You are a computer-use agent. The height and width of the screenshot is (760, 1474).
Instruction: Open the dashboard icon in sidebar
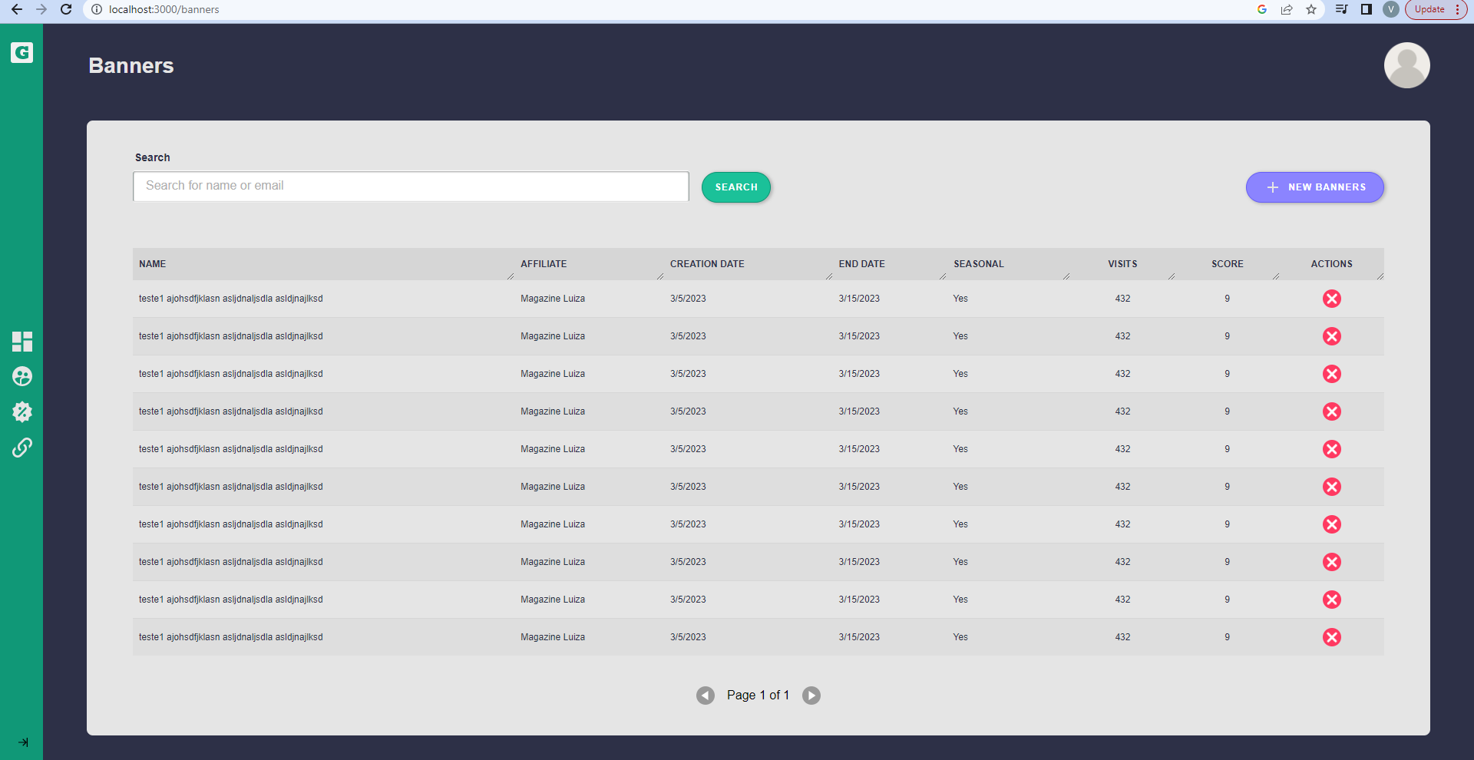coord(22,342)
